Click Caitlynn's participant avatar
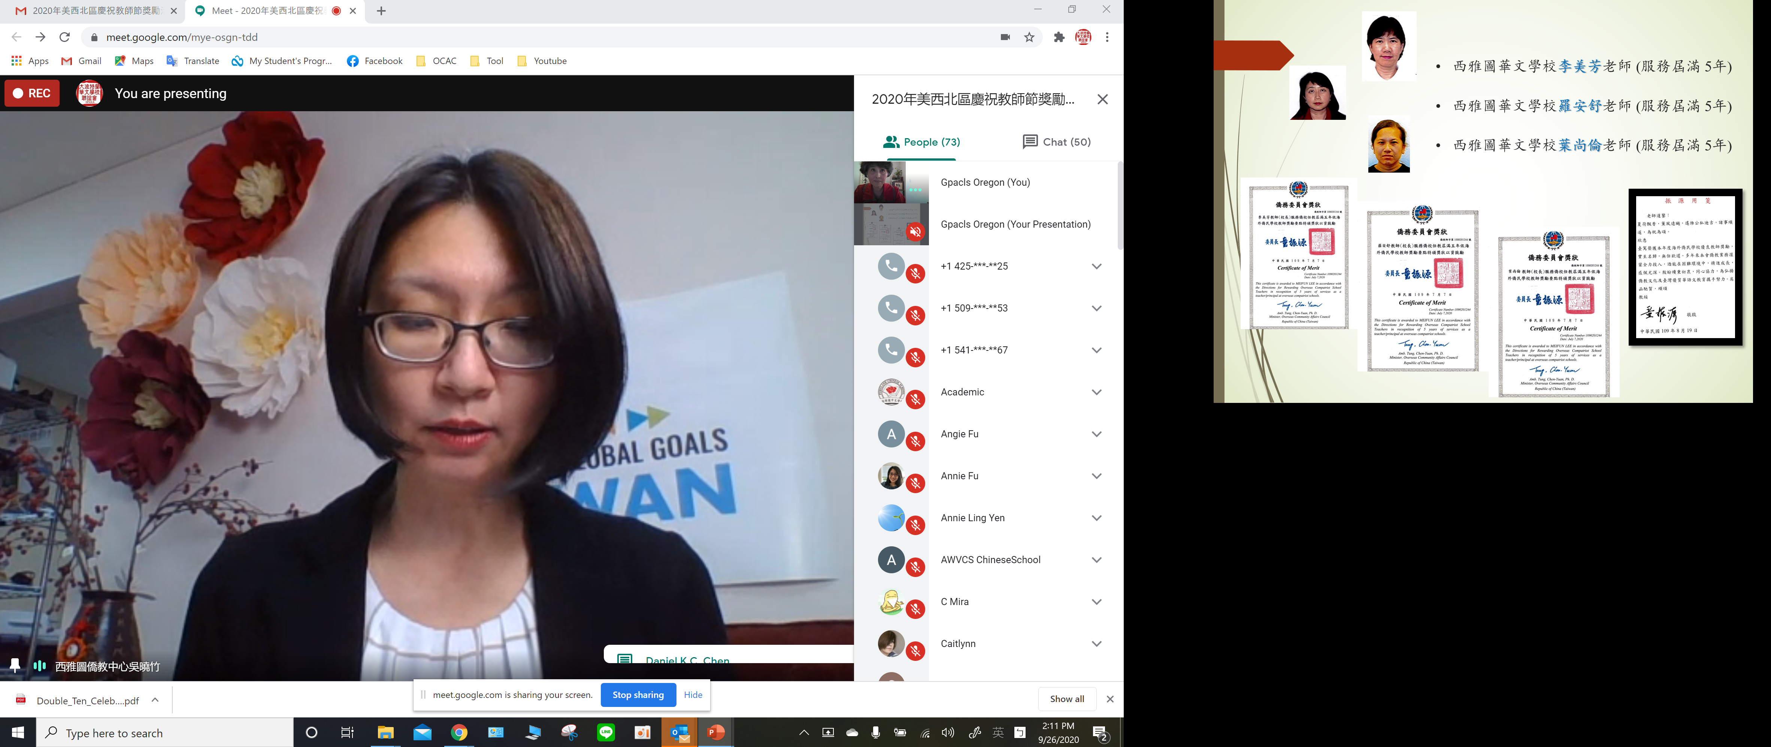The width and height of the screenshot is (1771, 747). click(891, 643)
